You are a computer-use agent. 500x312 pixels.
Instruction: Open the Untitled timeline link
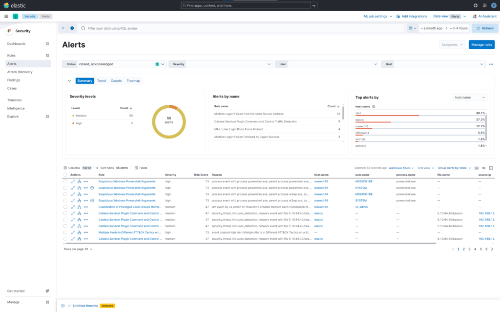85,306
